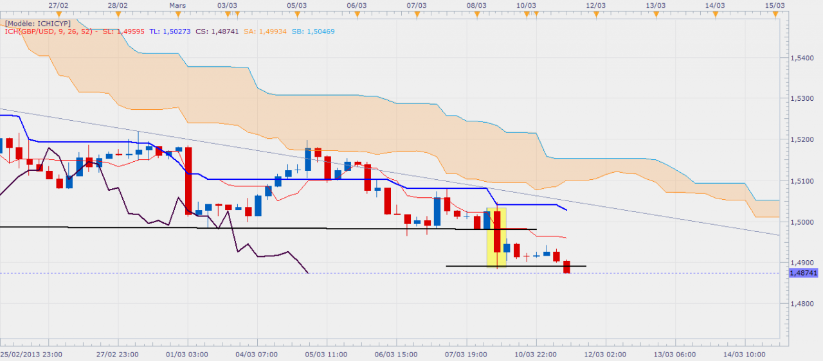Click the 1,5400 price axis label
The height and width of the screenshot is (361, 823).
(801, 58)
